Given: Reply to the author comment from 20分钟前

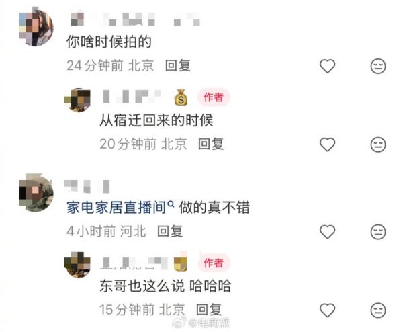Looking at the screenshot, I should (211, 144).
